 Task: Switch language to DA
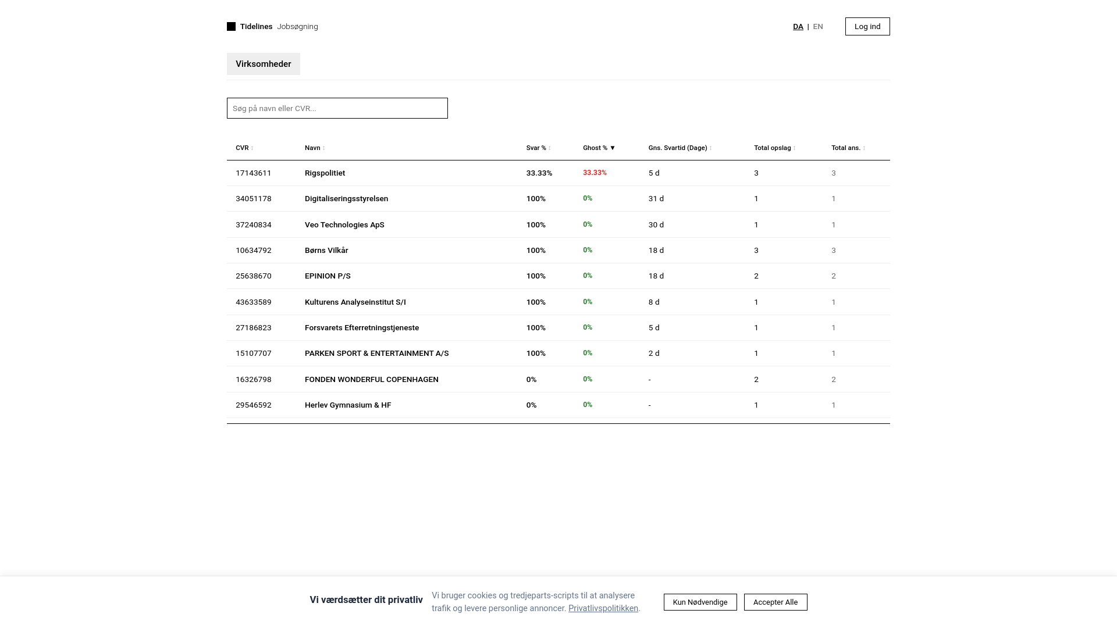click(x=798, y=27)
